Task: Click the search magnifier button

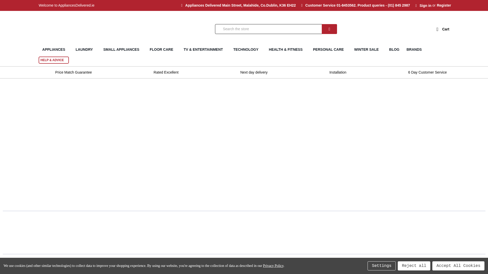Action: (329, 29)
